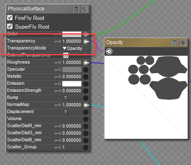Click the TransparencyMode row label
The width and height of the screenshot is (191, 165).
pyautogui.click(x=27, y=48)
